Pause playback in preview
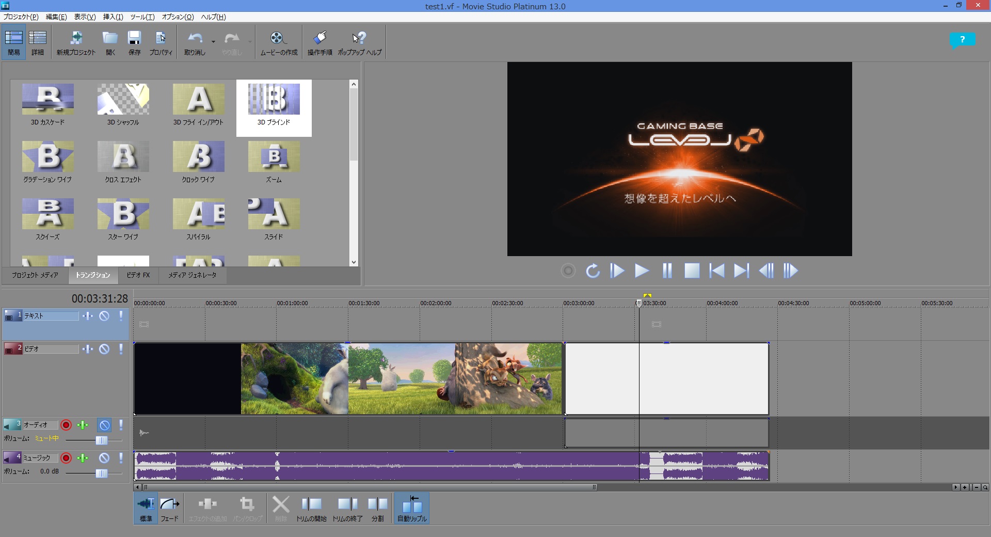 pyautogui.click(x=667, y=271)
